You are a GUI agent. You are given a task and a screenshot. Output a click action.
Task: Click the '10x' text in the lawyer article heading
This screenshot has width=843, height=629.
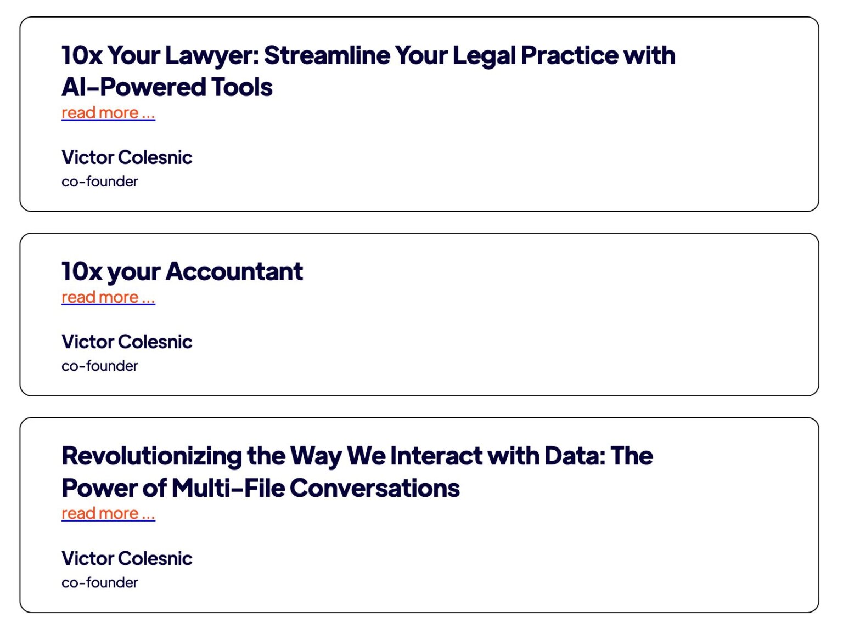coord(81,55)
